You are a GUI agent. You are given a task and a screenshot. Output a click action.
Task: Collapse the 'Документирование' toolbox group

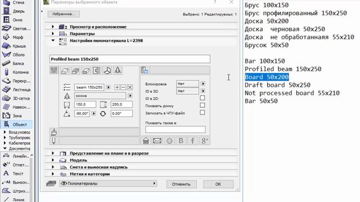click(x=5, y=149)
